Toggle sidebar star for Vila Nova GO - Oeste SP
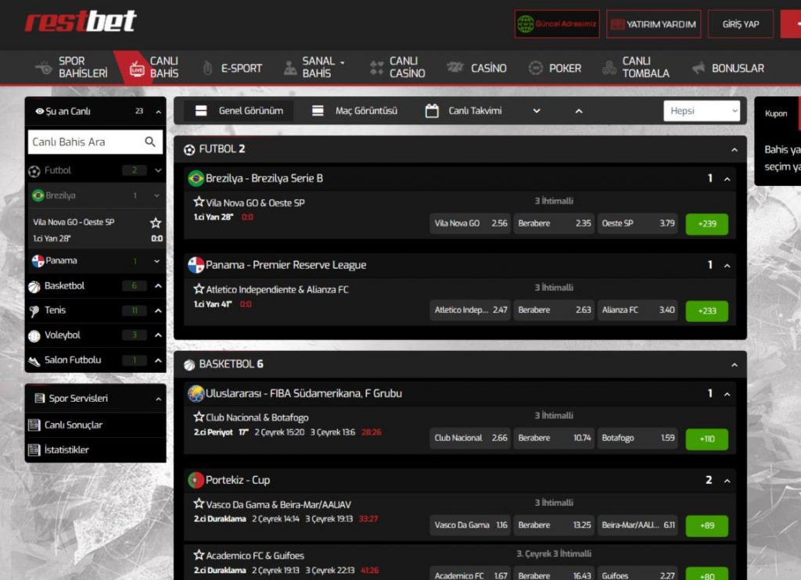The image size is (801, 580). click(156, 223)
